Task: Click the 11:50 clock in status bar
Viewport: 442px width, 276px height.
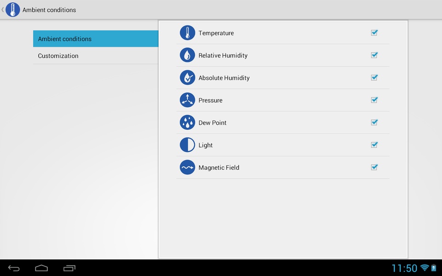Action: coord(404,268)
